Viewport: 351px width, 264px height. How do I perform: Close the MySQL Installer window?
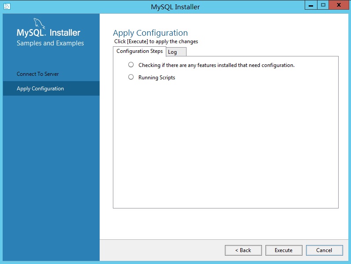pyautogui.click(x=339, y=5)
